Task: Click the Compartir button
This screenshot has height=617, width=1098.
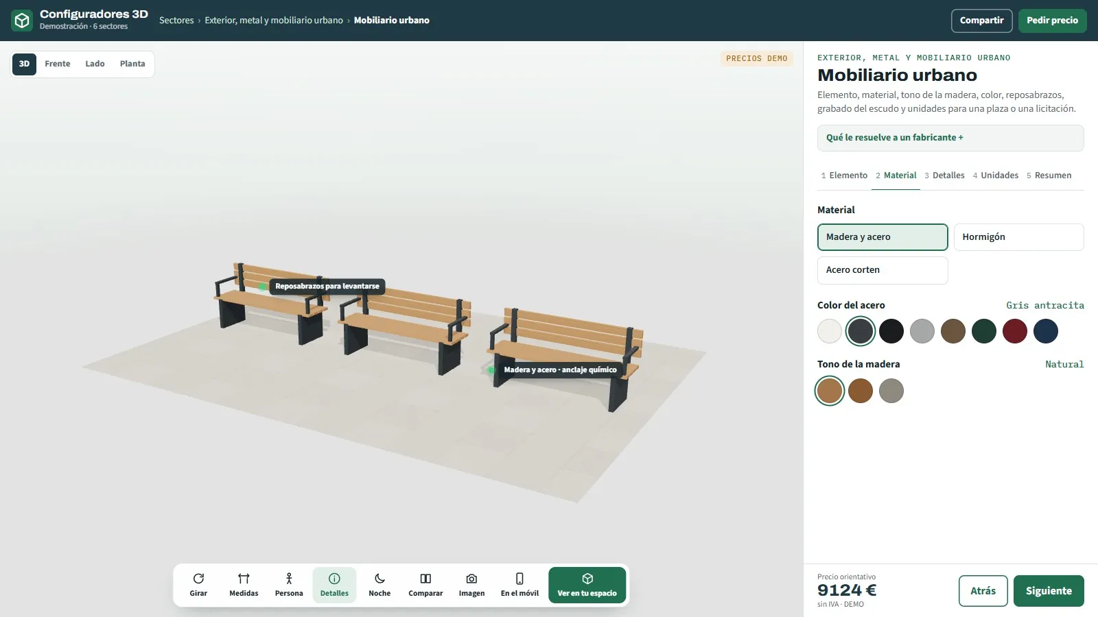Action: point(982,21)
